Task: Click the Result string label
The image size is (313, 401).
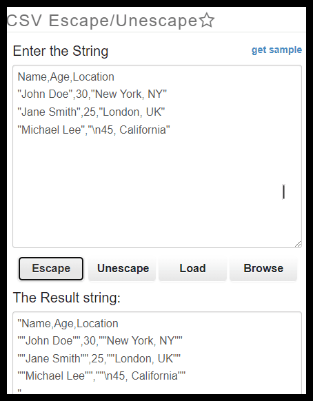Action: click(x=67, y=298)
